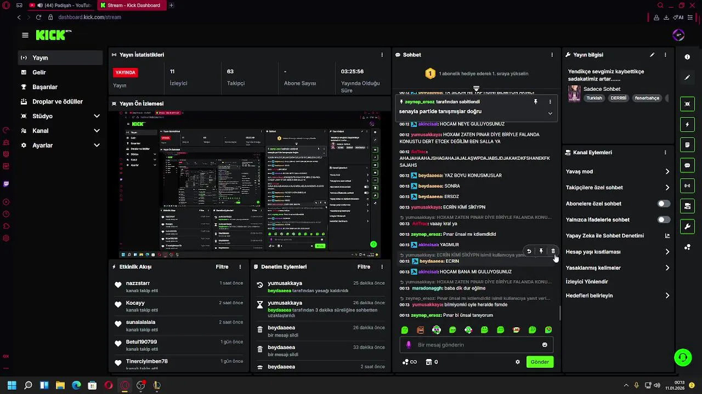702x394 pixels.
Task: Open Yapay Zeka ile Sohbet Denetimi link
Action: 618,236
